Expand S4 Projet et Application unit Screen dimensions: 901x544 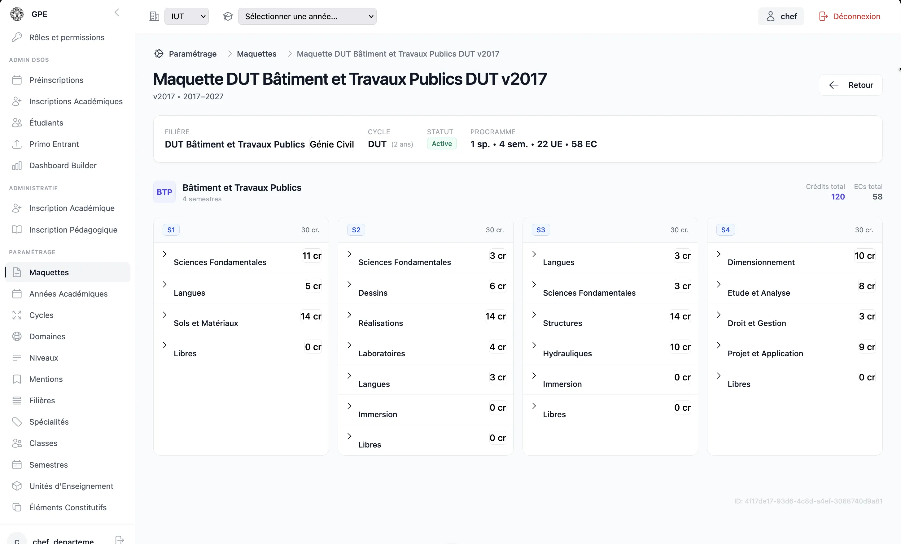tap(719, 345)
